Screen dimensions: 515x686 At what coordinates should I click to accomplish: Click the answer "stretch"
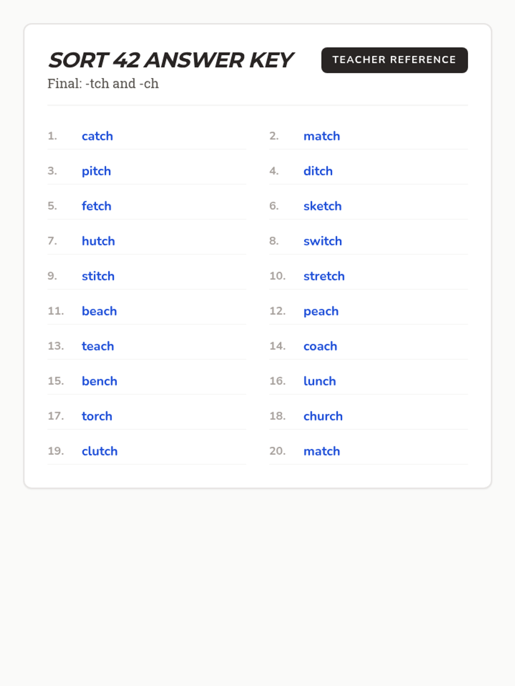tap(324, 277)
